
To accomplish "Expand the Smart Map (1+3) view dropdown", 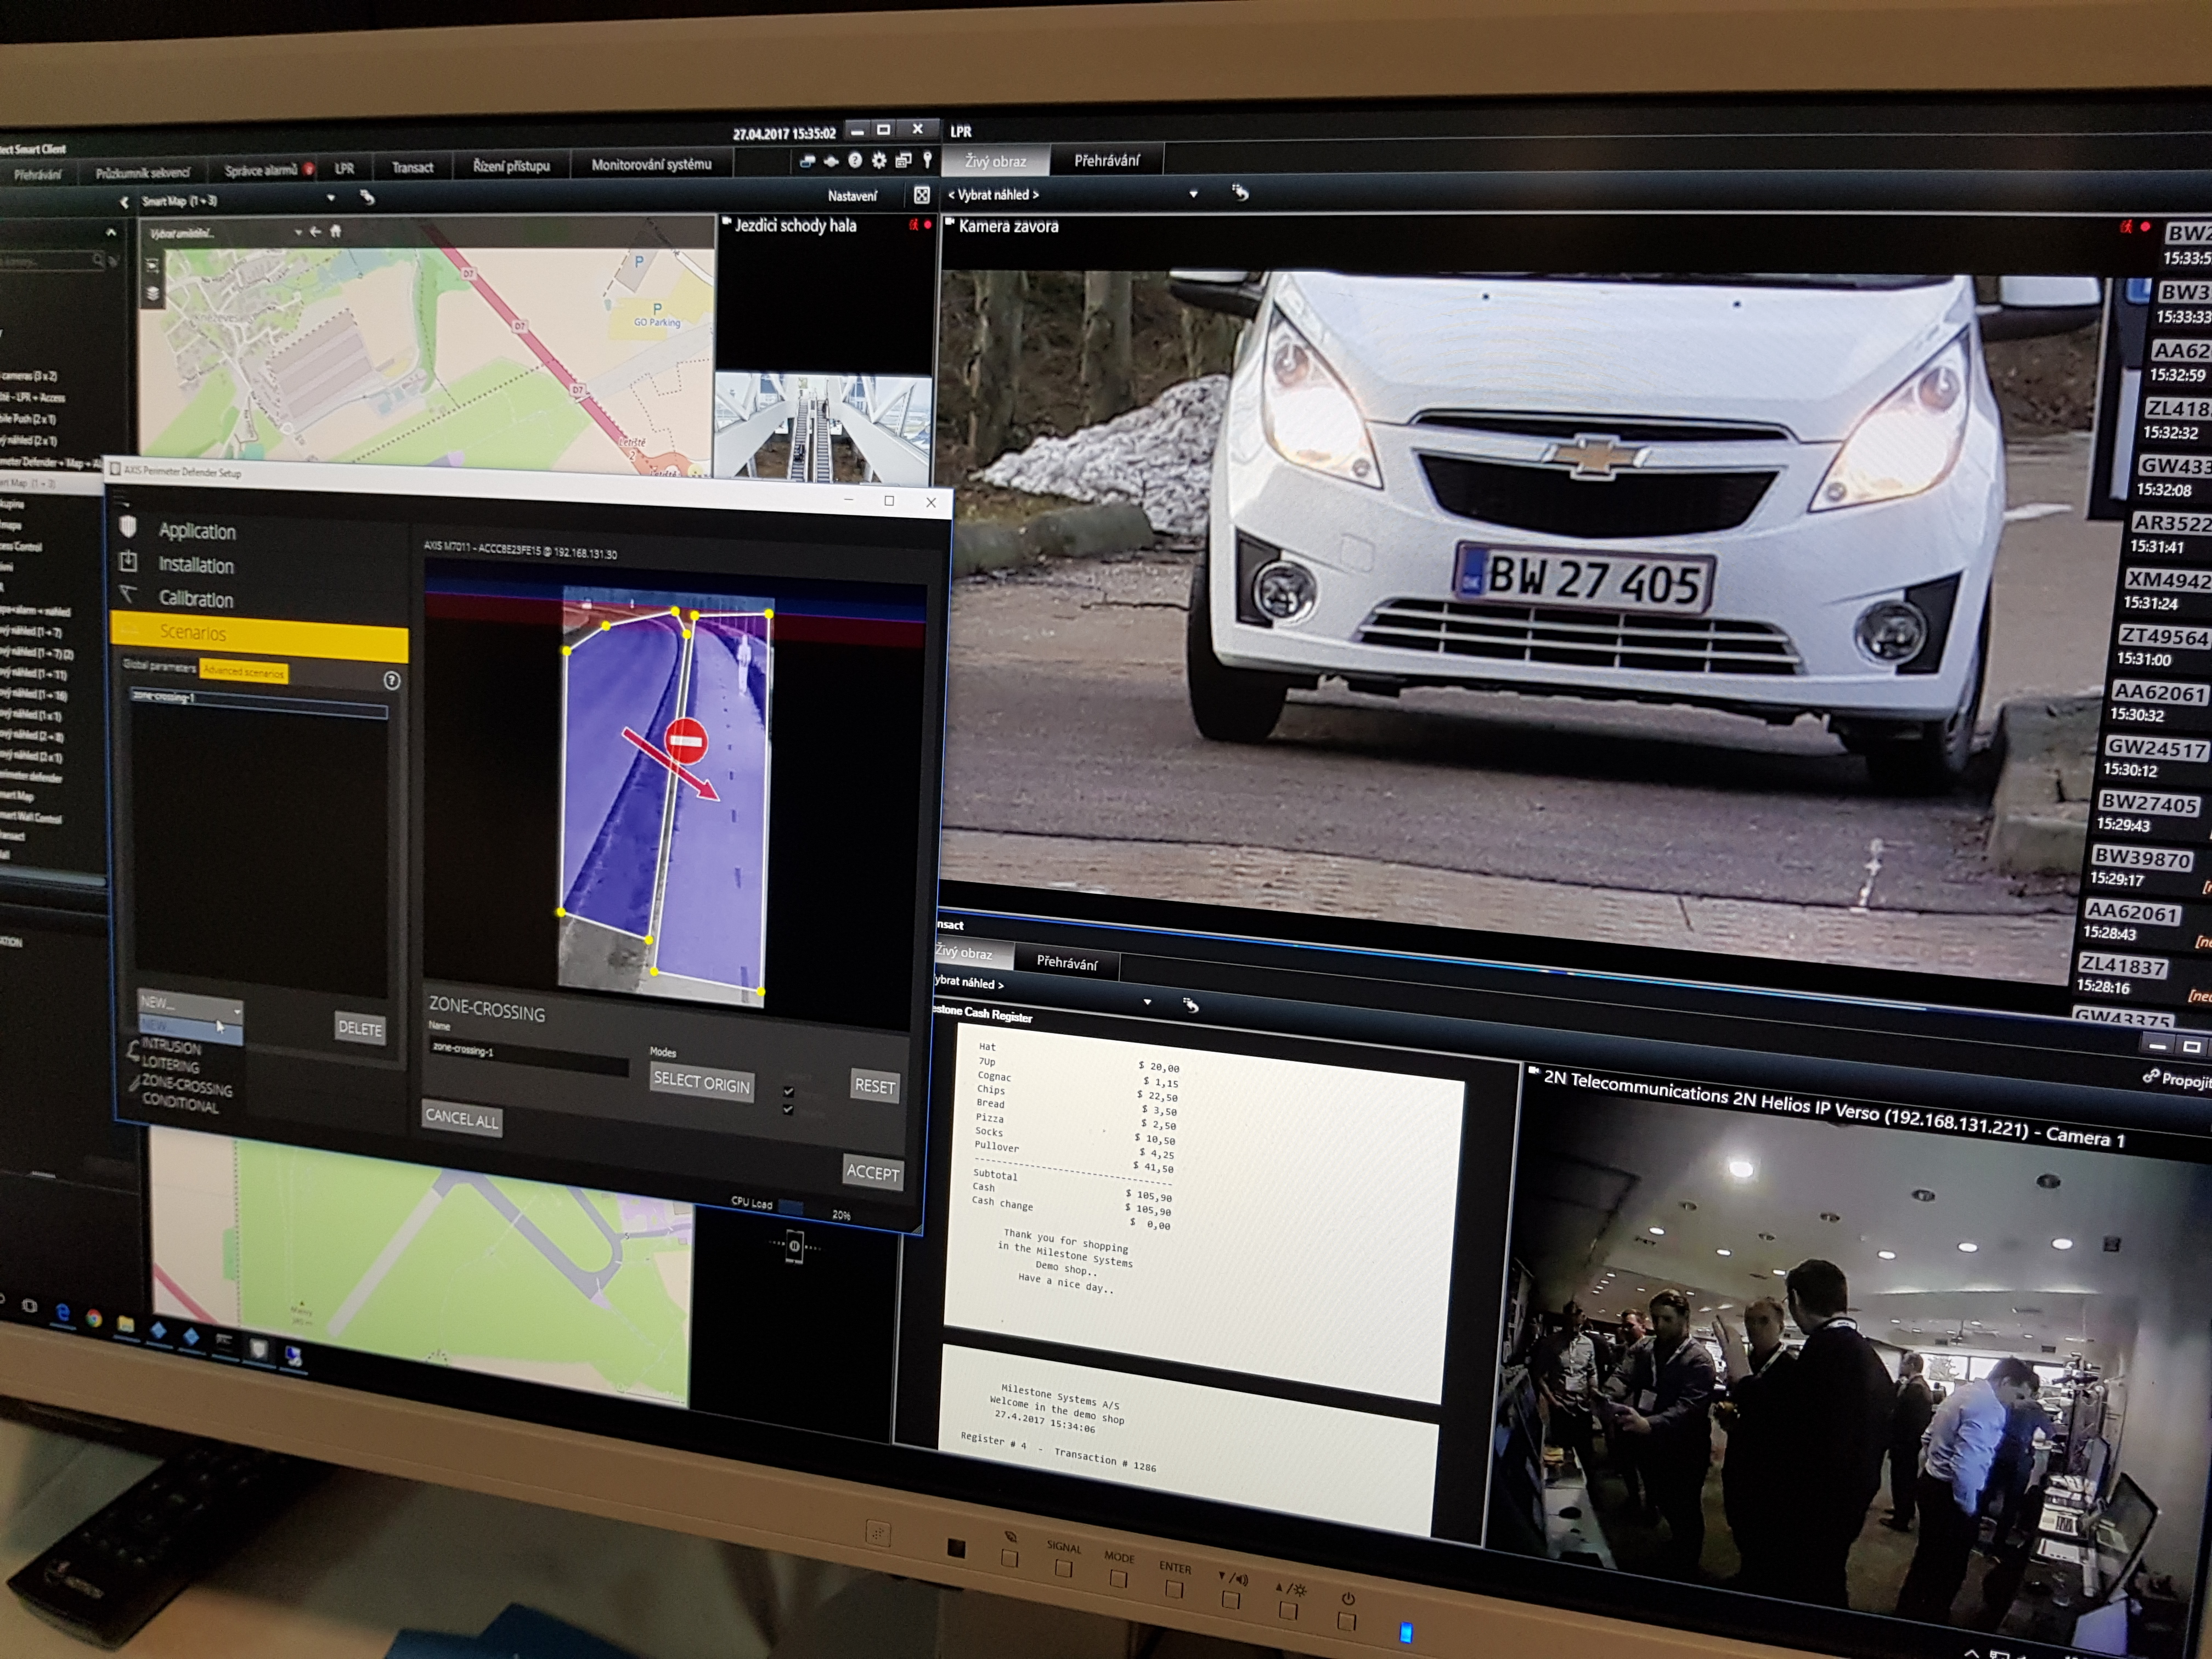I will (331, 198).
